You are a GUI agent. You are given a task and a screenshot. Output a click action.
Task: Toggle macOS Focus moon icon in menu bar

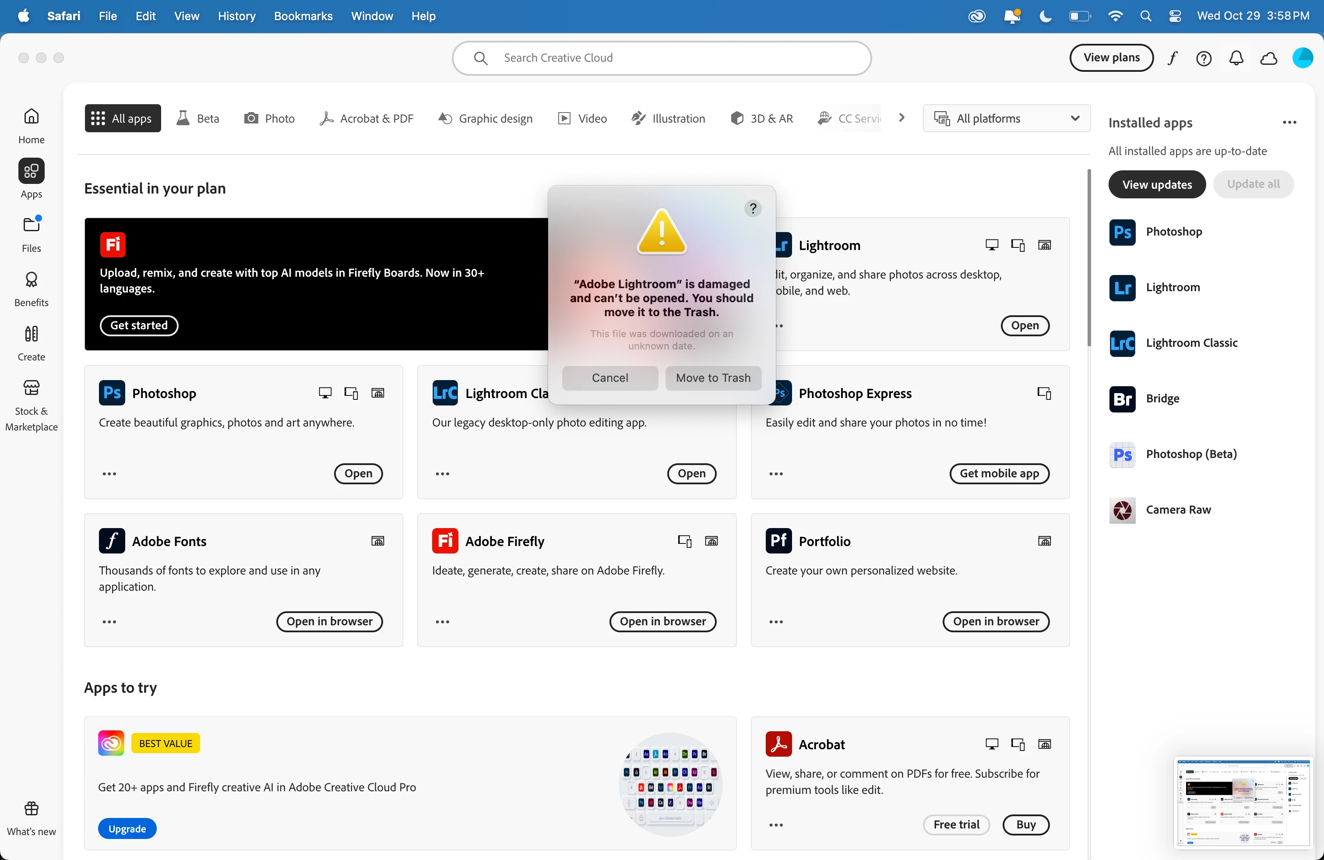pos(1045,16)
